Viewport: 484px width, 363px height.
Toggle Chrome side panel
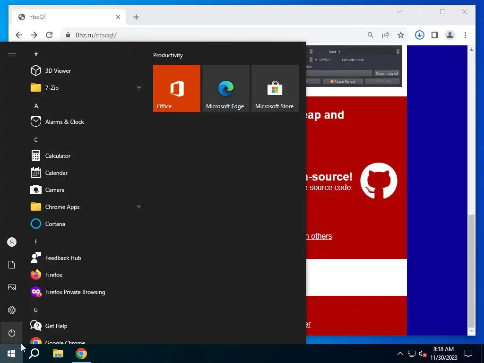(435, 35)
